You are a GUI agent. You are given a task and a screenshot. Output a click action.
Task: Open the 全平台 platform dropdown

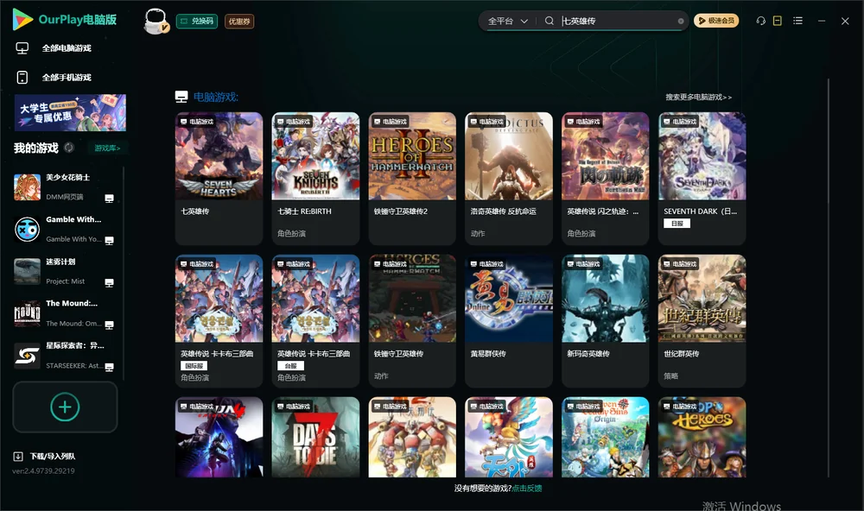507,21
